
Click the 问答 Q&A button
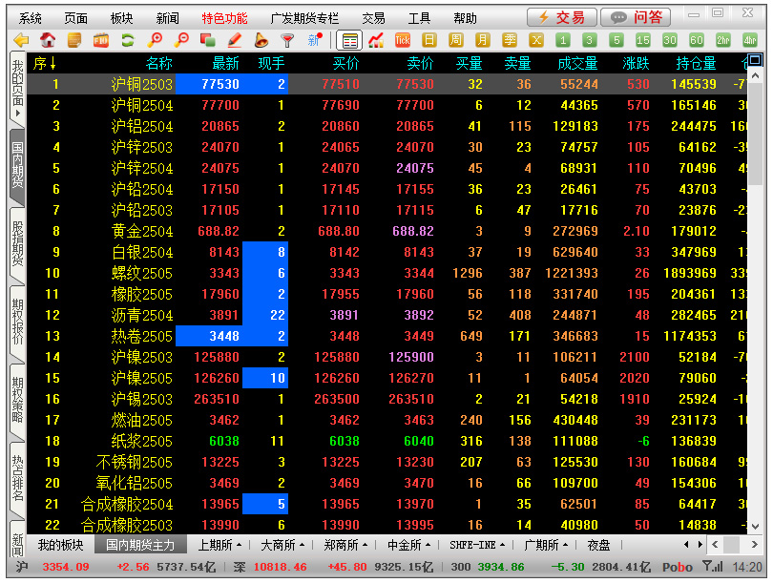[x=636, y=17]
